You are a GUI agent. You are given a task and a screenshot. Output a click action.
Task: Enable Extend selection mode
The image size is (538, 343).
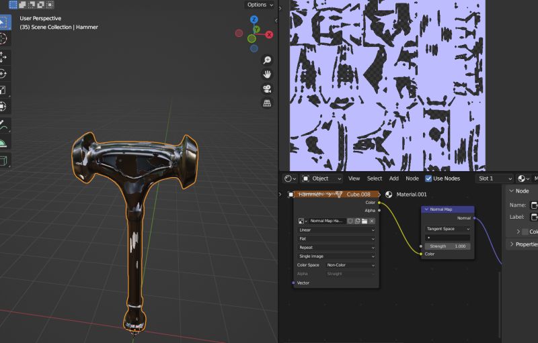22,5
